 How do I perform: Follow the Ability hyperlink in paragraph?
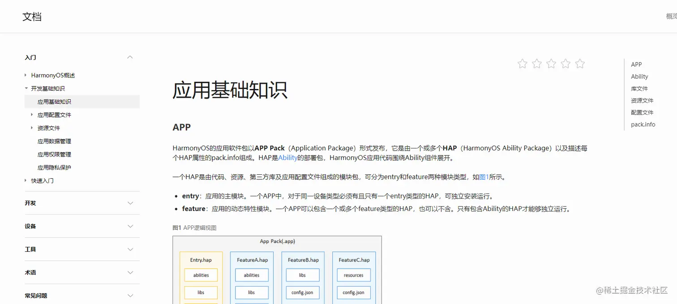coord(288,158)
